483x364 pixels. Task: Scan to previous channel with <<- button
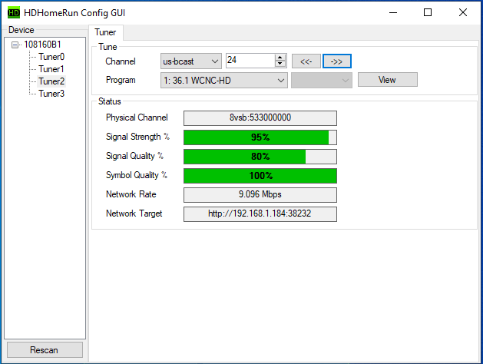(x=306, y=61)
